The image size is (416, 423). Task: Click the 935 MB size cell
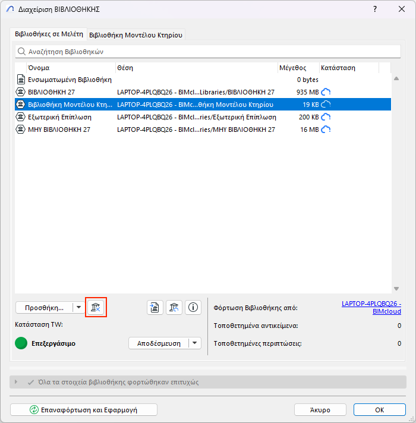coord(308,92)
